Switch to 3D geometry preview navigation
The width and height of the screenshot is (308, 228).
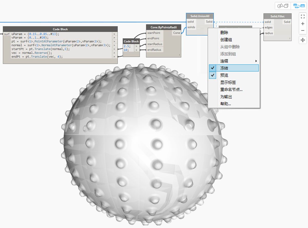[283, 6]
